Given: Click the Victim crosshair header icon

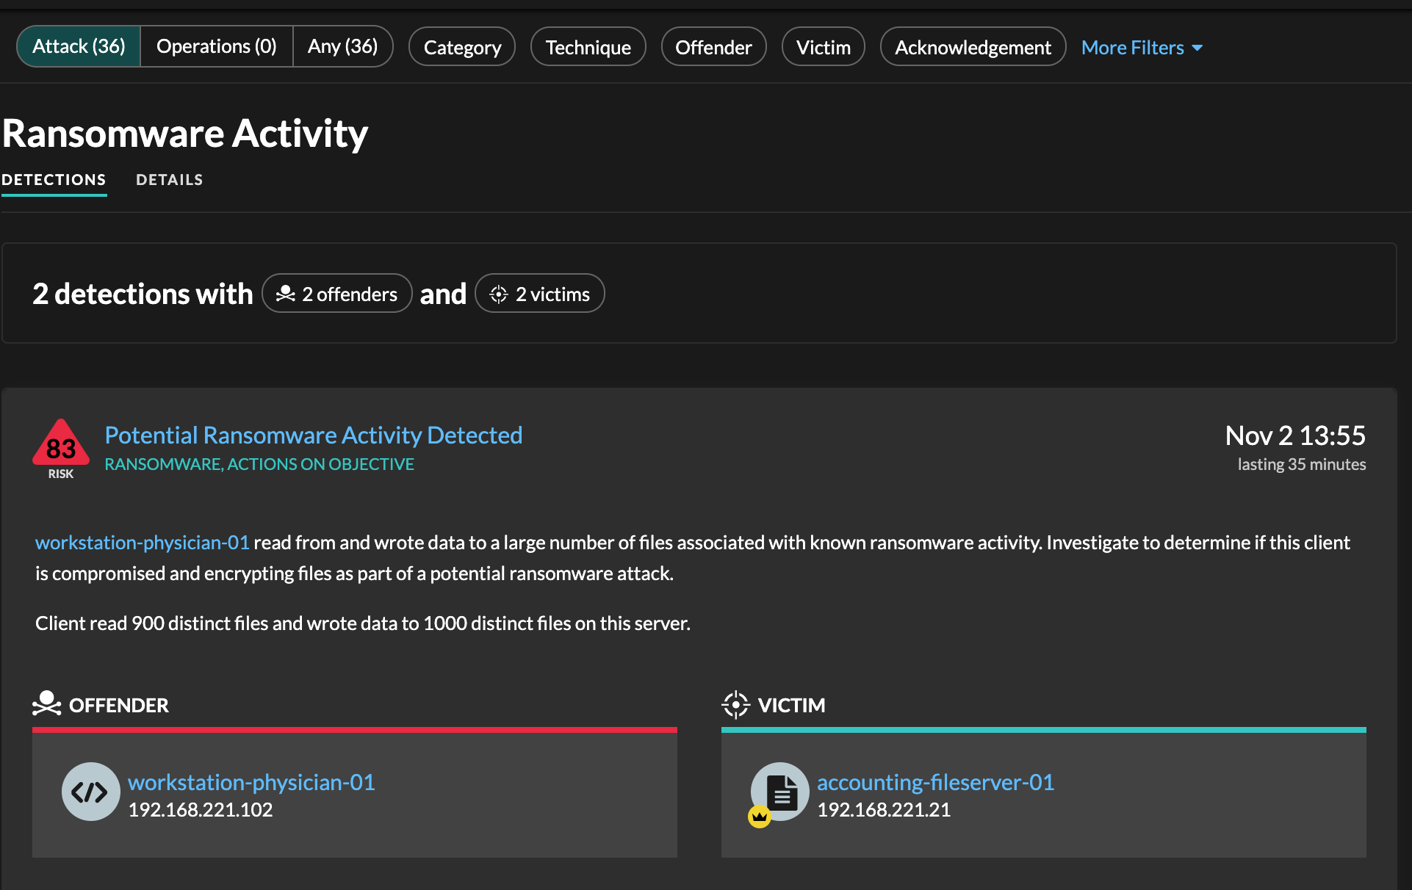Looking at the screenshot, I should point(735,705).
